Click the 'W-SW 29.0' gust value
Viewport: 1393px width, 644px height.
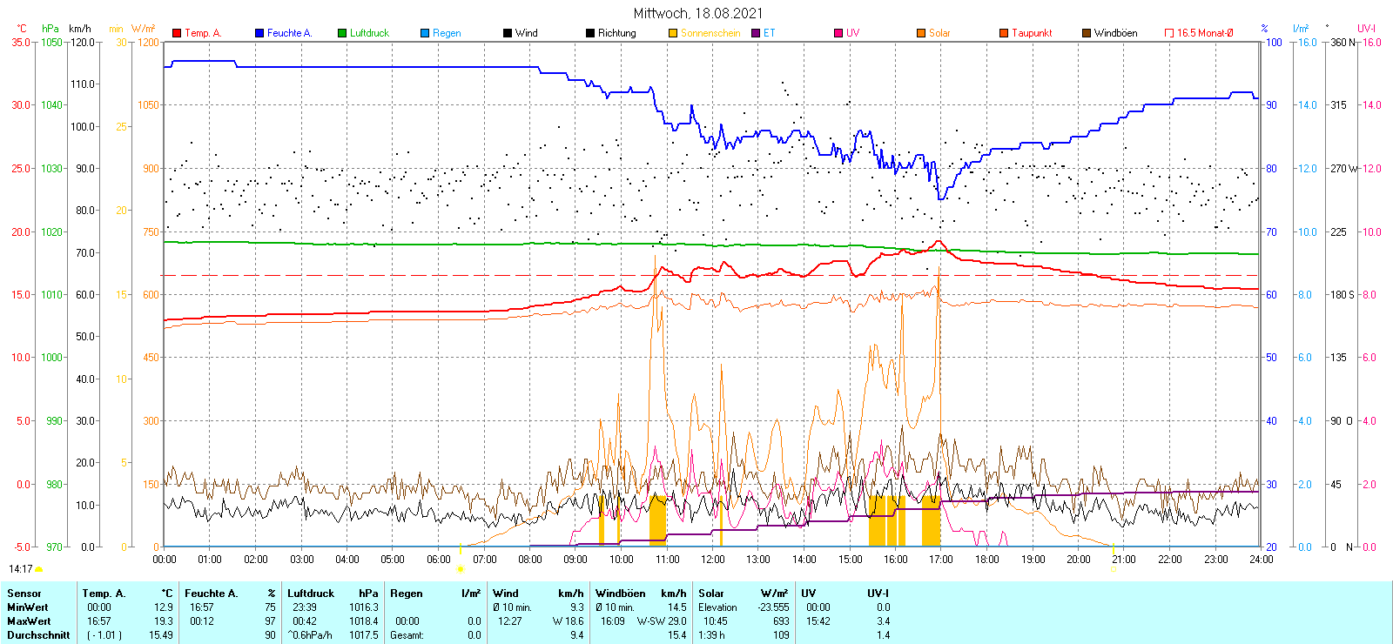[662, 621]
